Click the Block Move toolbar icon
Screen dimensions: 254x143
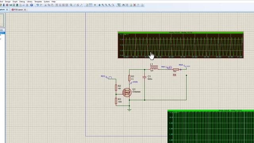pos(60,5)
